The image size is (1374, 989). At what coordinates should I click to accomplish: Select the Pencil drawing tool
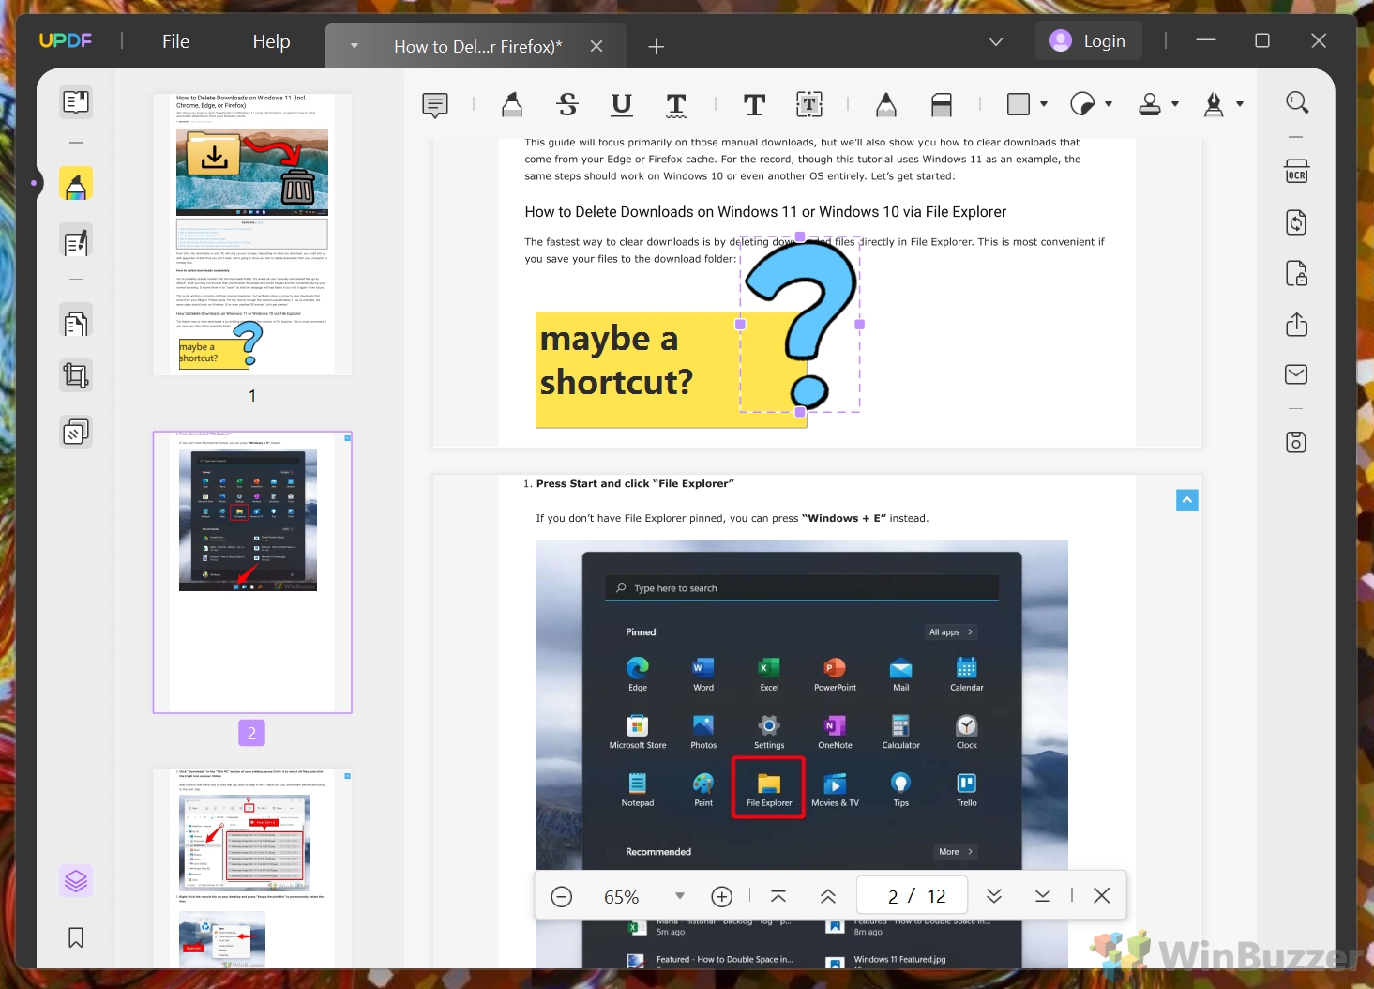coord(886,104)
